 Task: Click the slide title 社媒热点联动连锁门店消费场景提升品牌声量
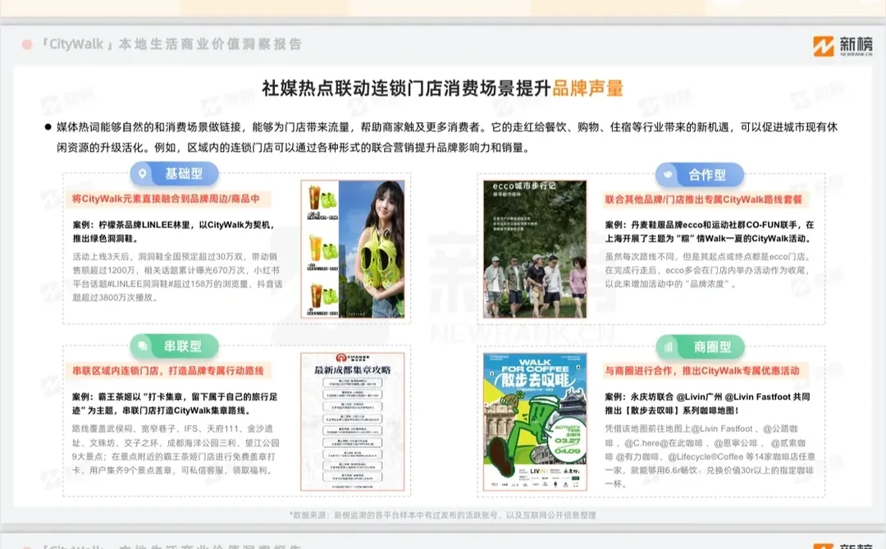click(442, 88)
